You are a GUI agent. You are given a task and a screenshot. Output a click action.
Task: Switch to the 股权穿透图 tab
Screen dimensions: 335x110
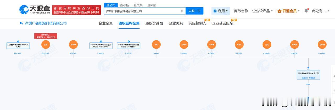[154, 23]
